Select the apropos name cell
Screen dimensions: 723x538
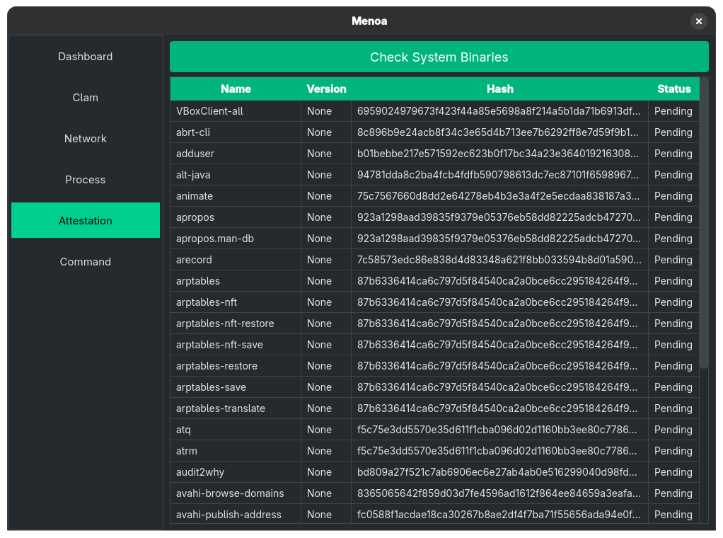tap(236, 217)
